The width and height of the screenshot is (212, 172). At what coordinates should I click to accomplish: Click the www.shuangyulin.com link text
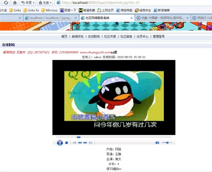[95, 52]
